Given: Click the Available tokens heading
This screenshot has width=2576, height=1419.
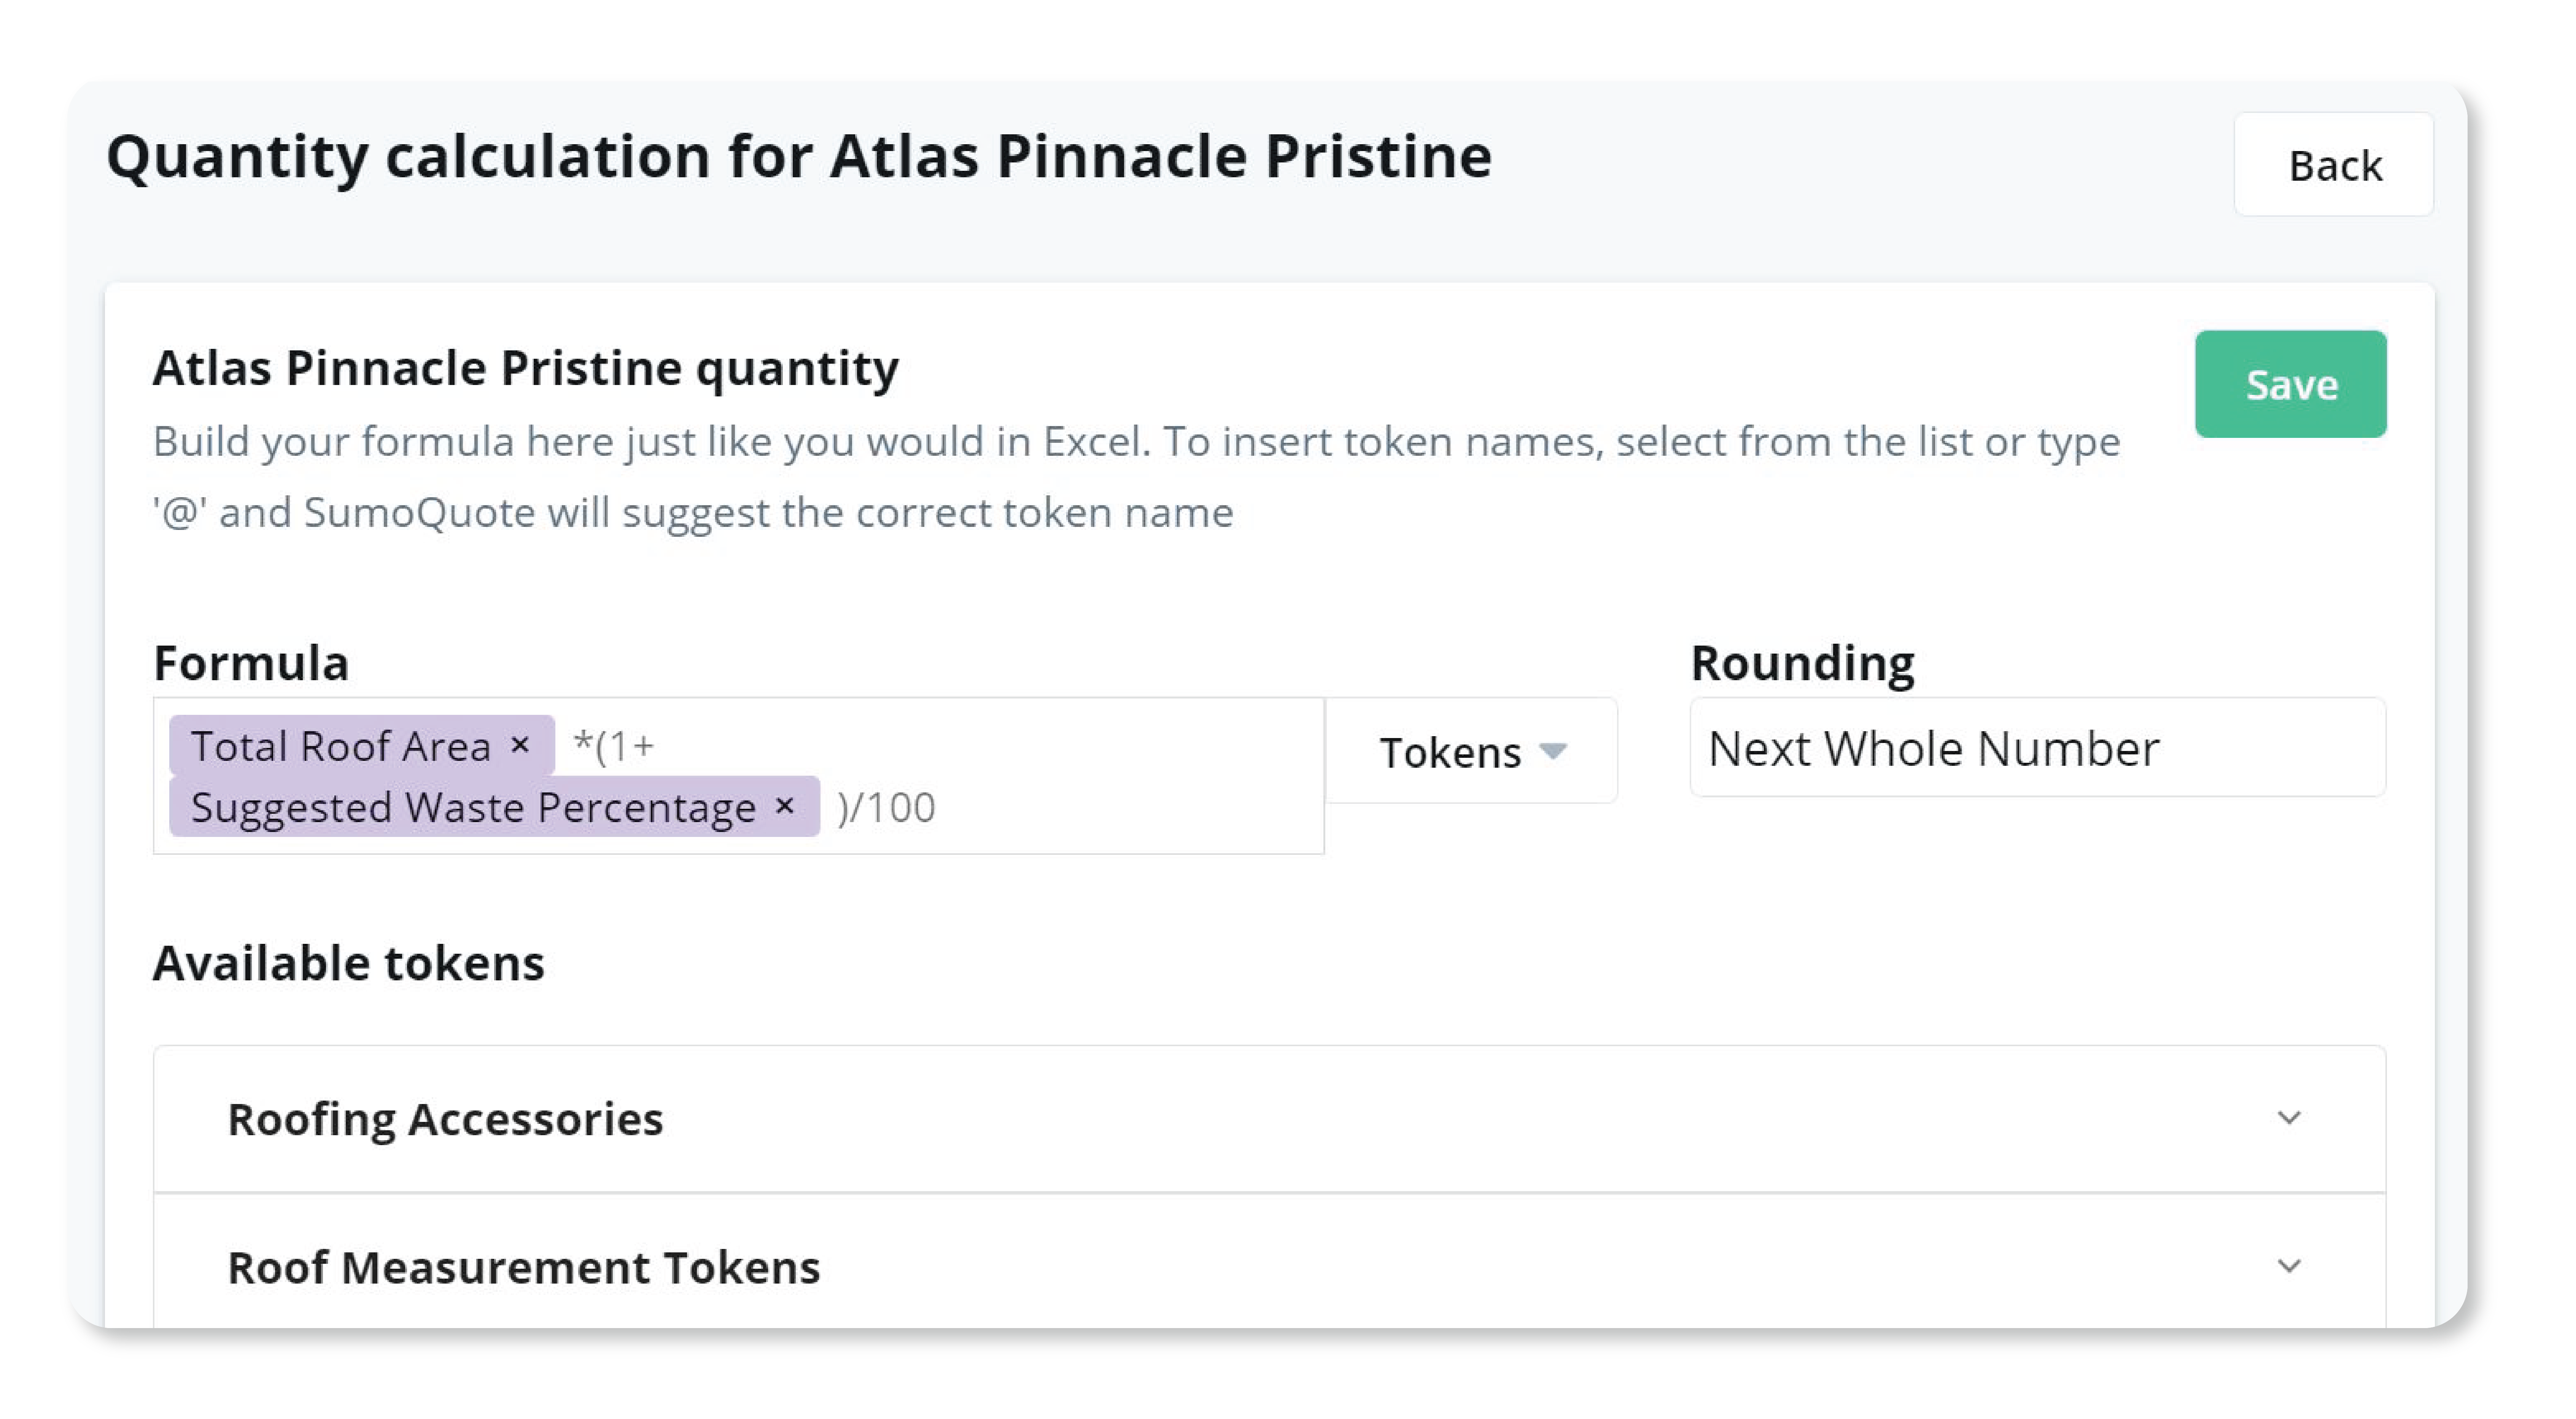Looking at the screenshot, I should 348,963.
